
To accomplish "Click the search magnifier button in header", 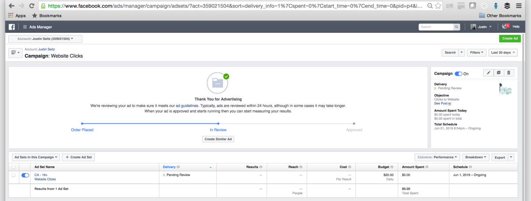I will click(x=457, y=27).
